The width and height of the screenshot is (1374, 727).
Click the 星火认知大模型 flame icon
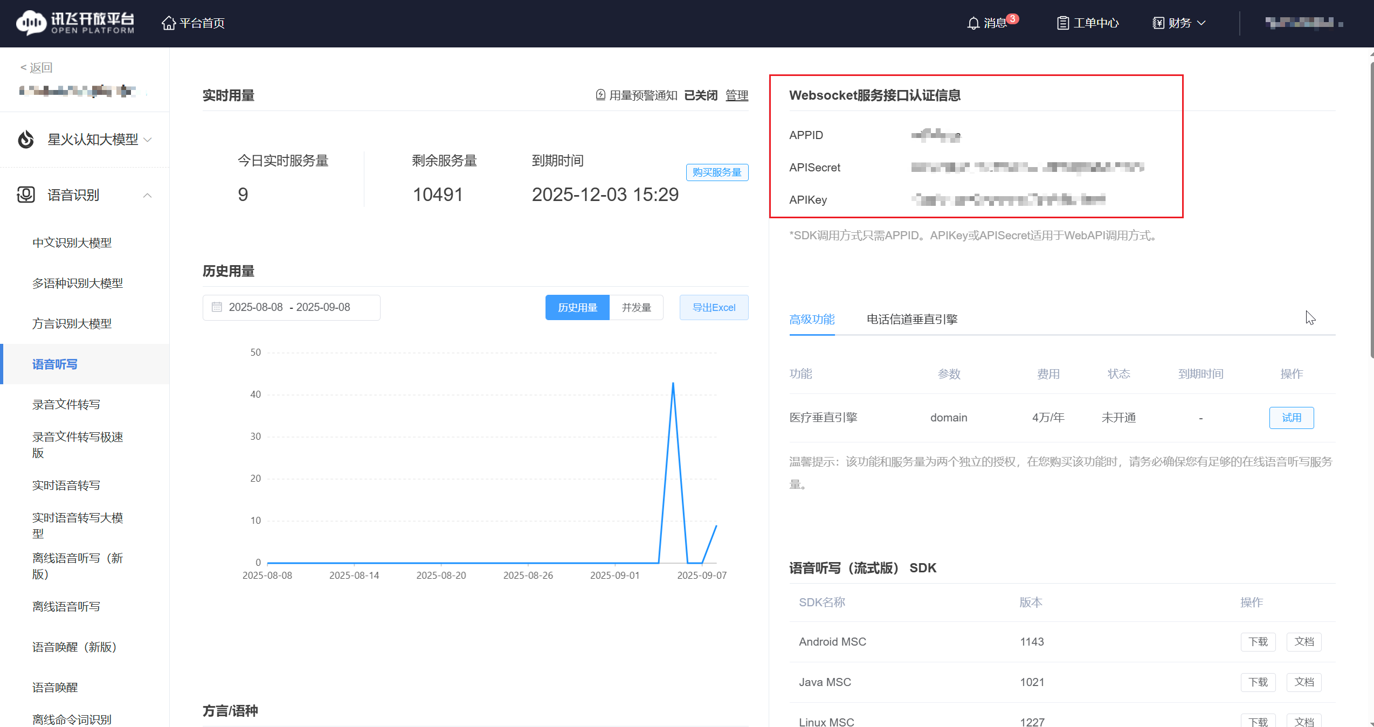[x=26, y=140]
